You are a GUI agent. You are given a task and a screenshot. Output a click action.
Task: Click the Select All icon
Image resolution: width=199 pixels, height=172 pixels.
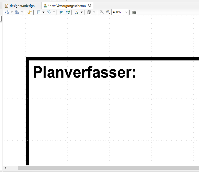17,12
